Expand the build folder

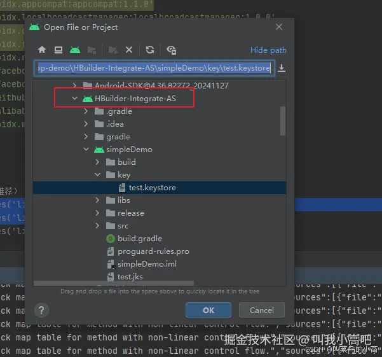[97, 162]
